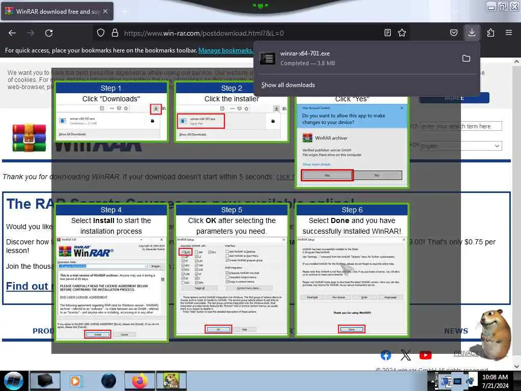View site security via the padlock icon

point(115,33)
